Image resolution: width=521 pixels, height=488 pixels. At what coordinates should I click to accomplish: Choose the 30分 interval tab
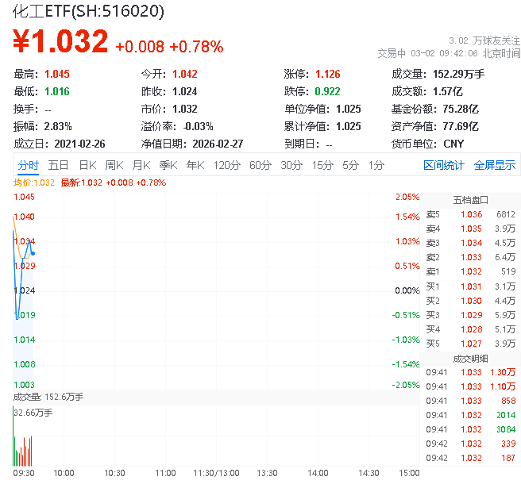291,165
